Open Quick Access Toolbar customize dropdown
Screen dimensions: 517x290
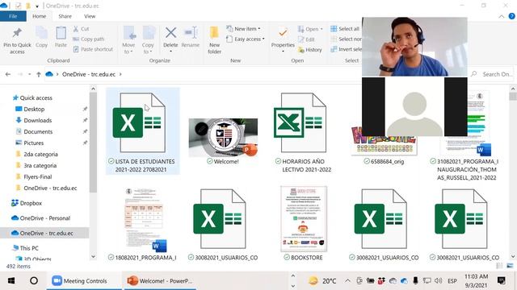37,6
